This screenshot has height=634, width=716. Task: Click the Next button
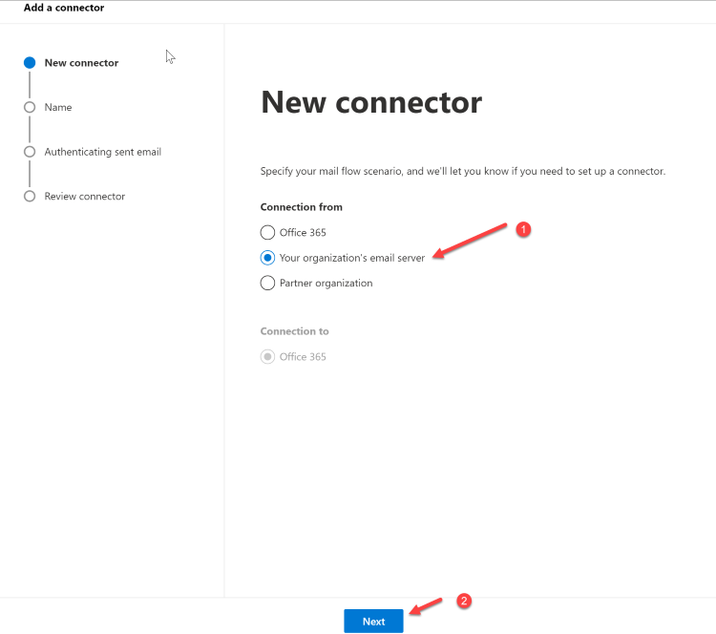coord(373,621)
